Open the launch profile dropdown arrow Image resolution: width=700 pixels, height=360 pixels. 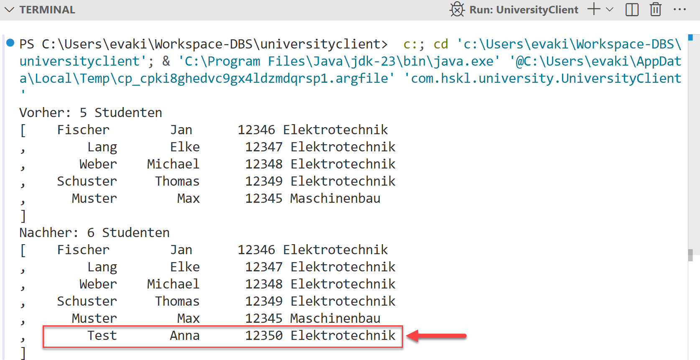pyautogui.click(x=610, y=10)
